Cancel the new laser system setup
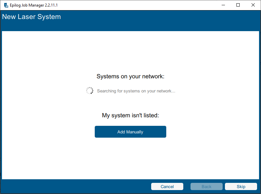 click(x=167, y=186)
